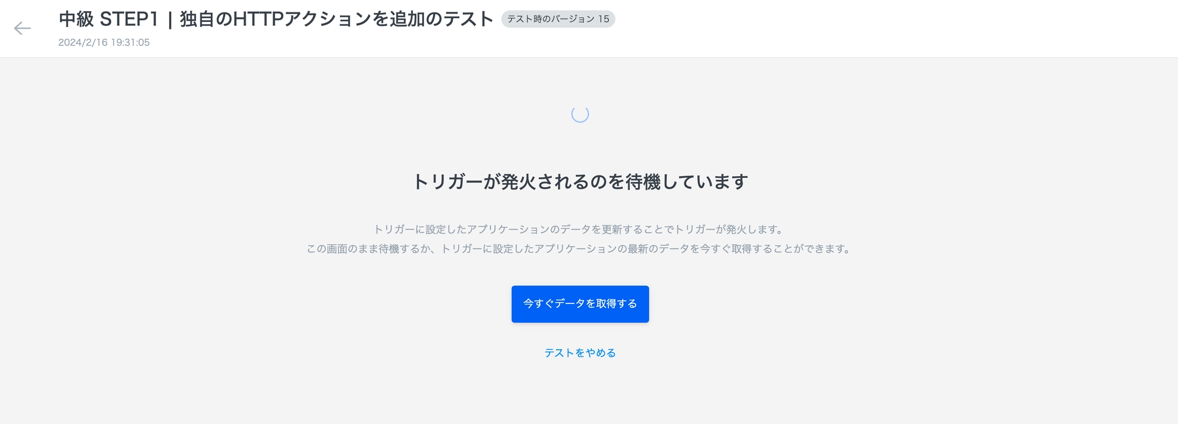Click the loading spinner icon
Screen dimensions: 1178x424
[x=580, y=114]
